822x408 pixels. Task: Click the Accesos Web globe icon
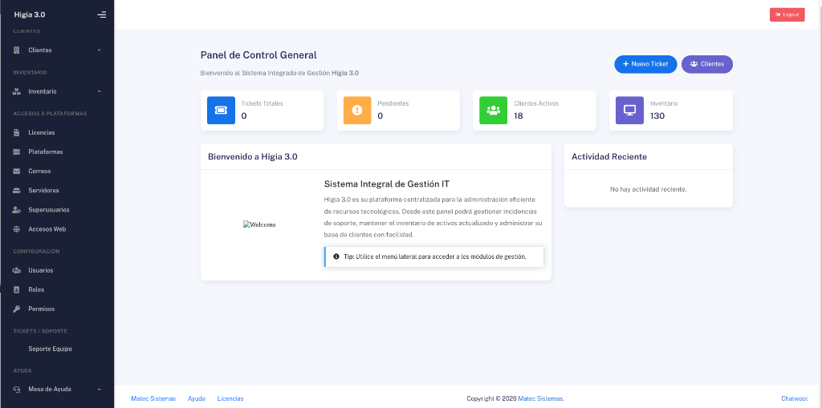[17, 228]
